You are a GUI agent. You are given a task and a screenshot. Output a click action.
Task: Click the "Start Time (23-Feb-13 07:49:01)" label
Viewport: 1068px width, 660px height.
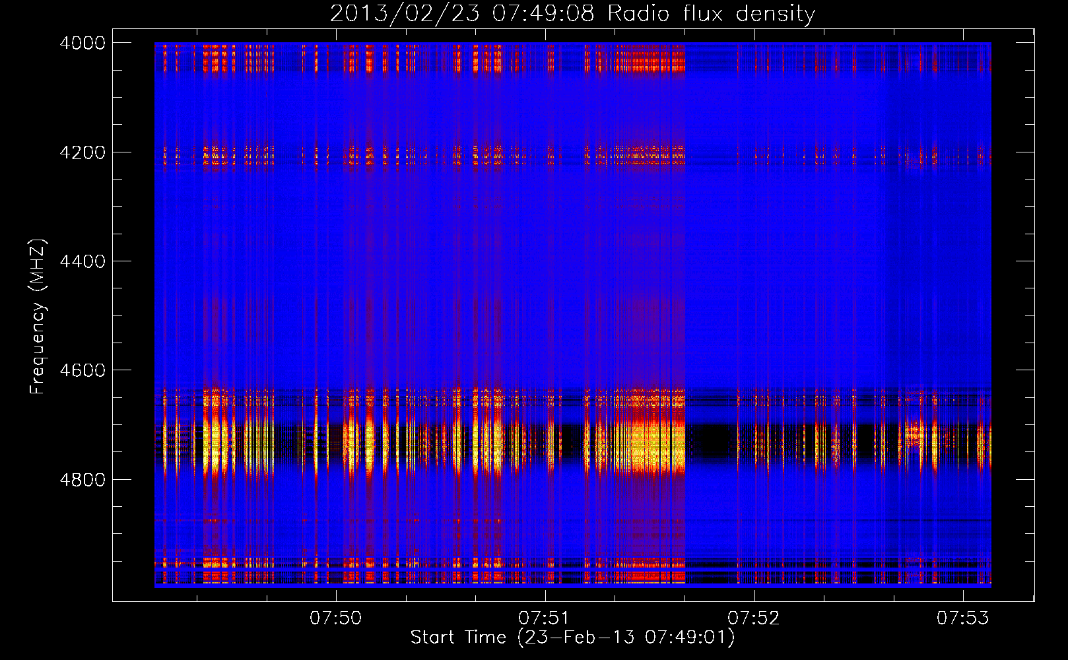tap(572, 638)
